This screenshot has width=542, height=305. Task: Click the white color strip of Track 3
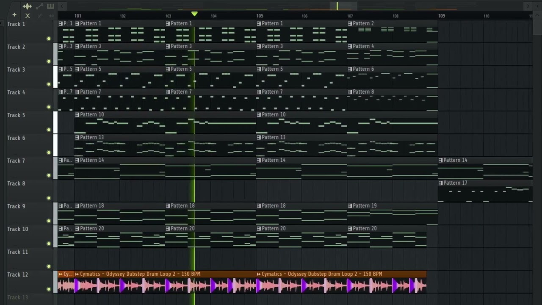[55, 77]
